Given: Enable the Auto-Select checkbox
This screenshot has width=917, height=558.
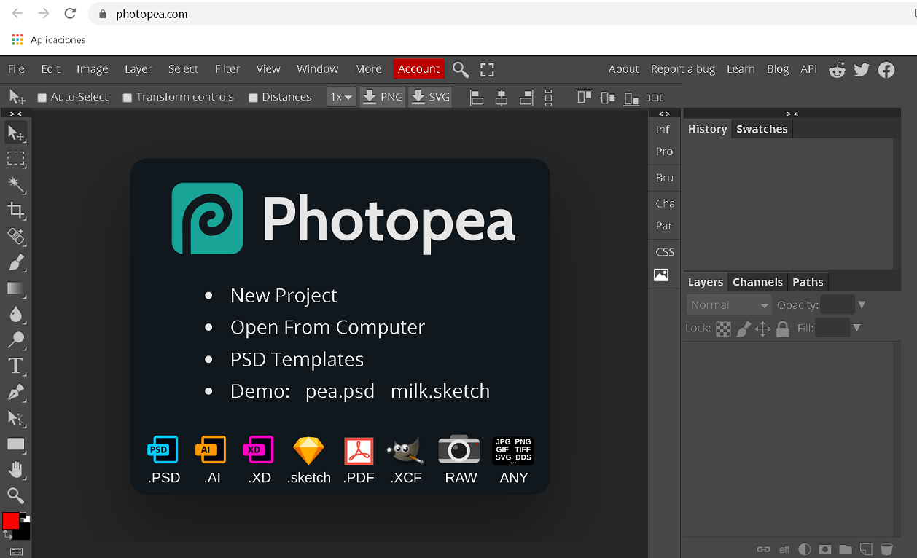Looking at the screenshot, I should coord(42,98).
